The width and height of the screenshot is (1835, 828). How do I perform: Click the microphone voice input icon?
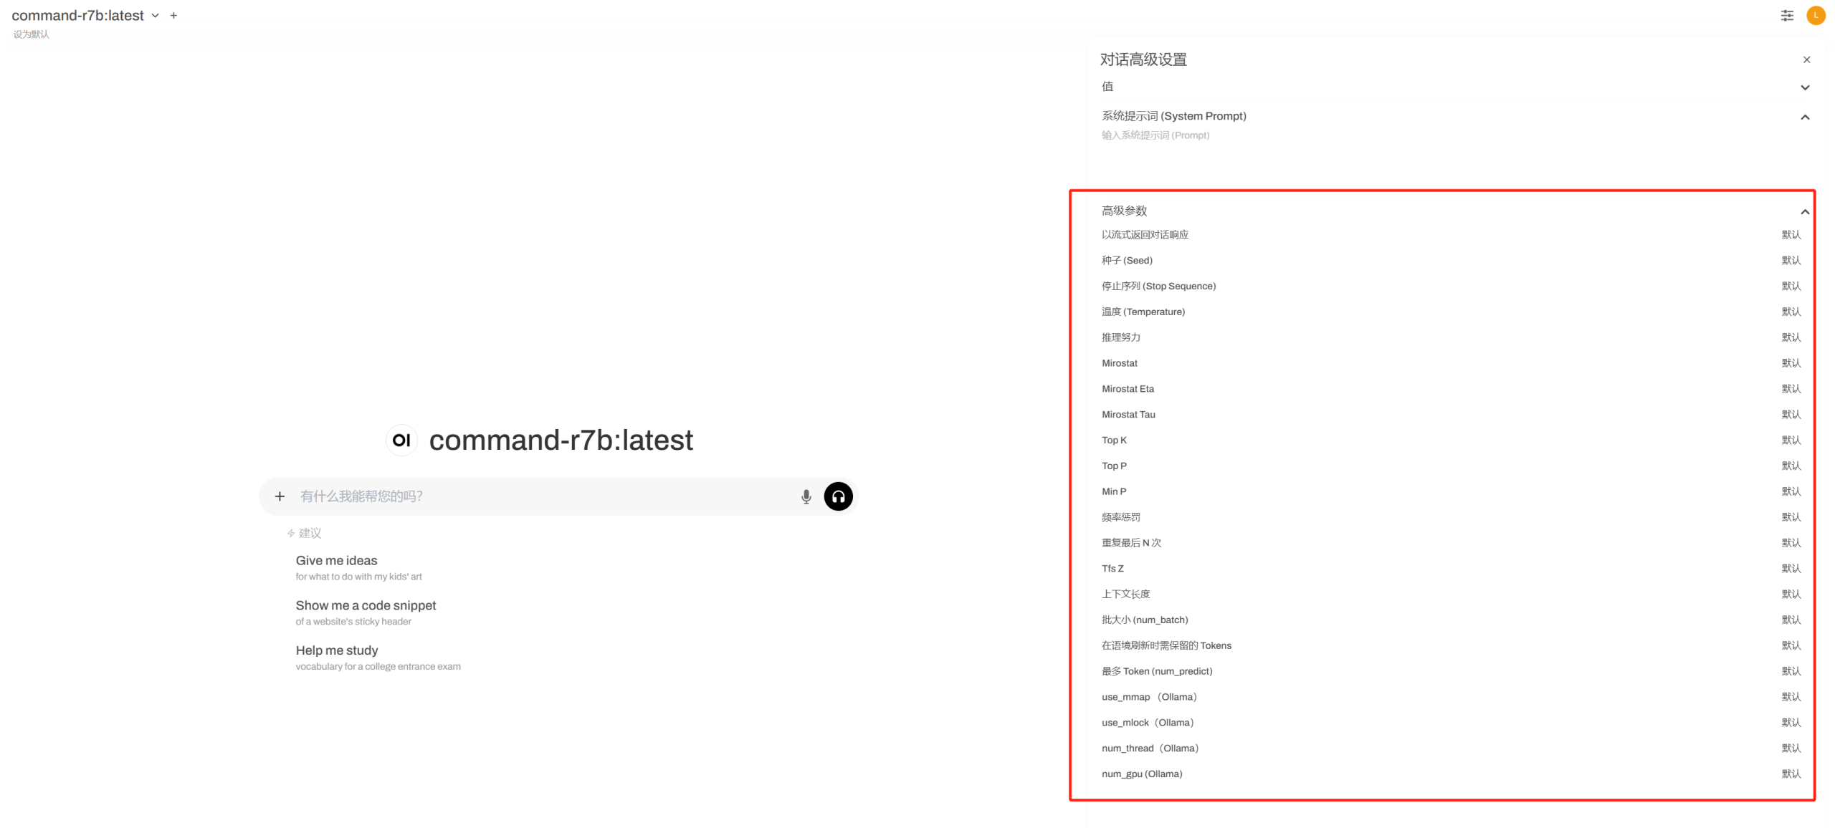point(806,496)
